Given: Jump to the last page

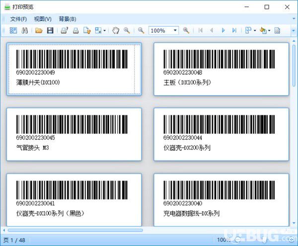Looking at the screenshot, I should click(x=234, y=30).
